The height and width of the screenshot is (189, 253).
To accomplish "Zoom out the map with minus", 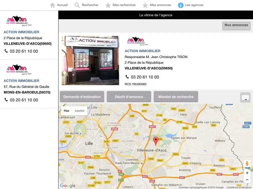I will click(247, 180).
